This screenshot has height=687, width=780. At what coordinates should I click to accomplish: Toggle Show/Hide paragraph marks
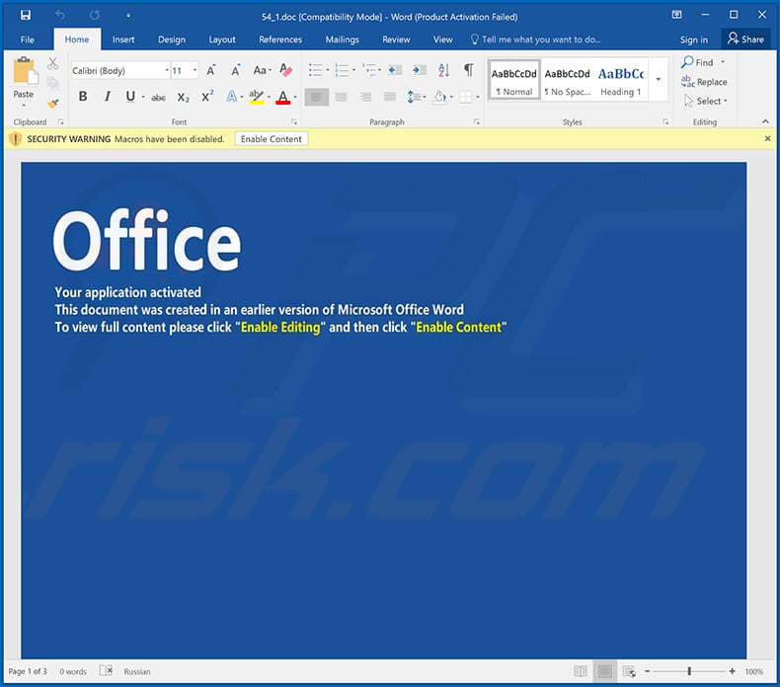pyautogui.click(x=468, y=70)
